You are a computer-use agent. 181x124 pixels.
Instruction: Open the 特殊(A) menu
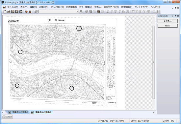tap(98, 7)
